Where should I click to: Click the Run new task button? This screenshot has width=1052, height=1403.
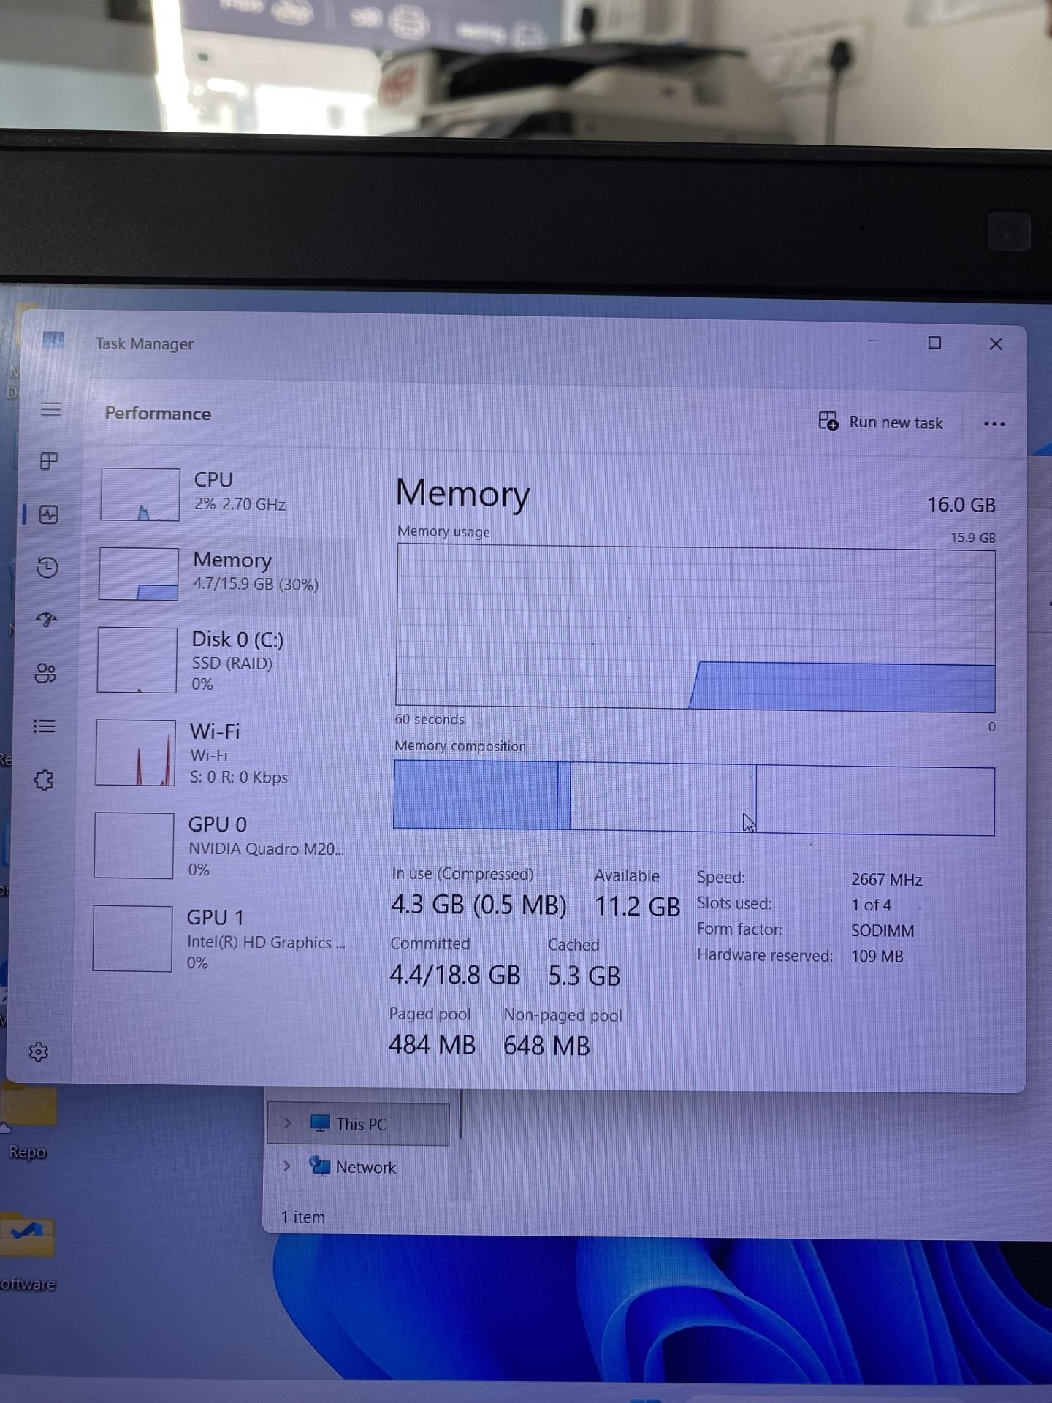pos(880,422)
